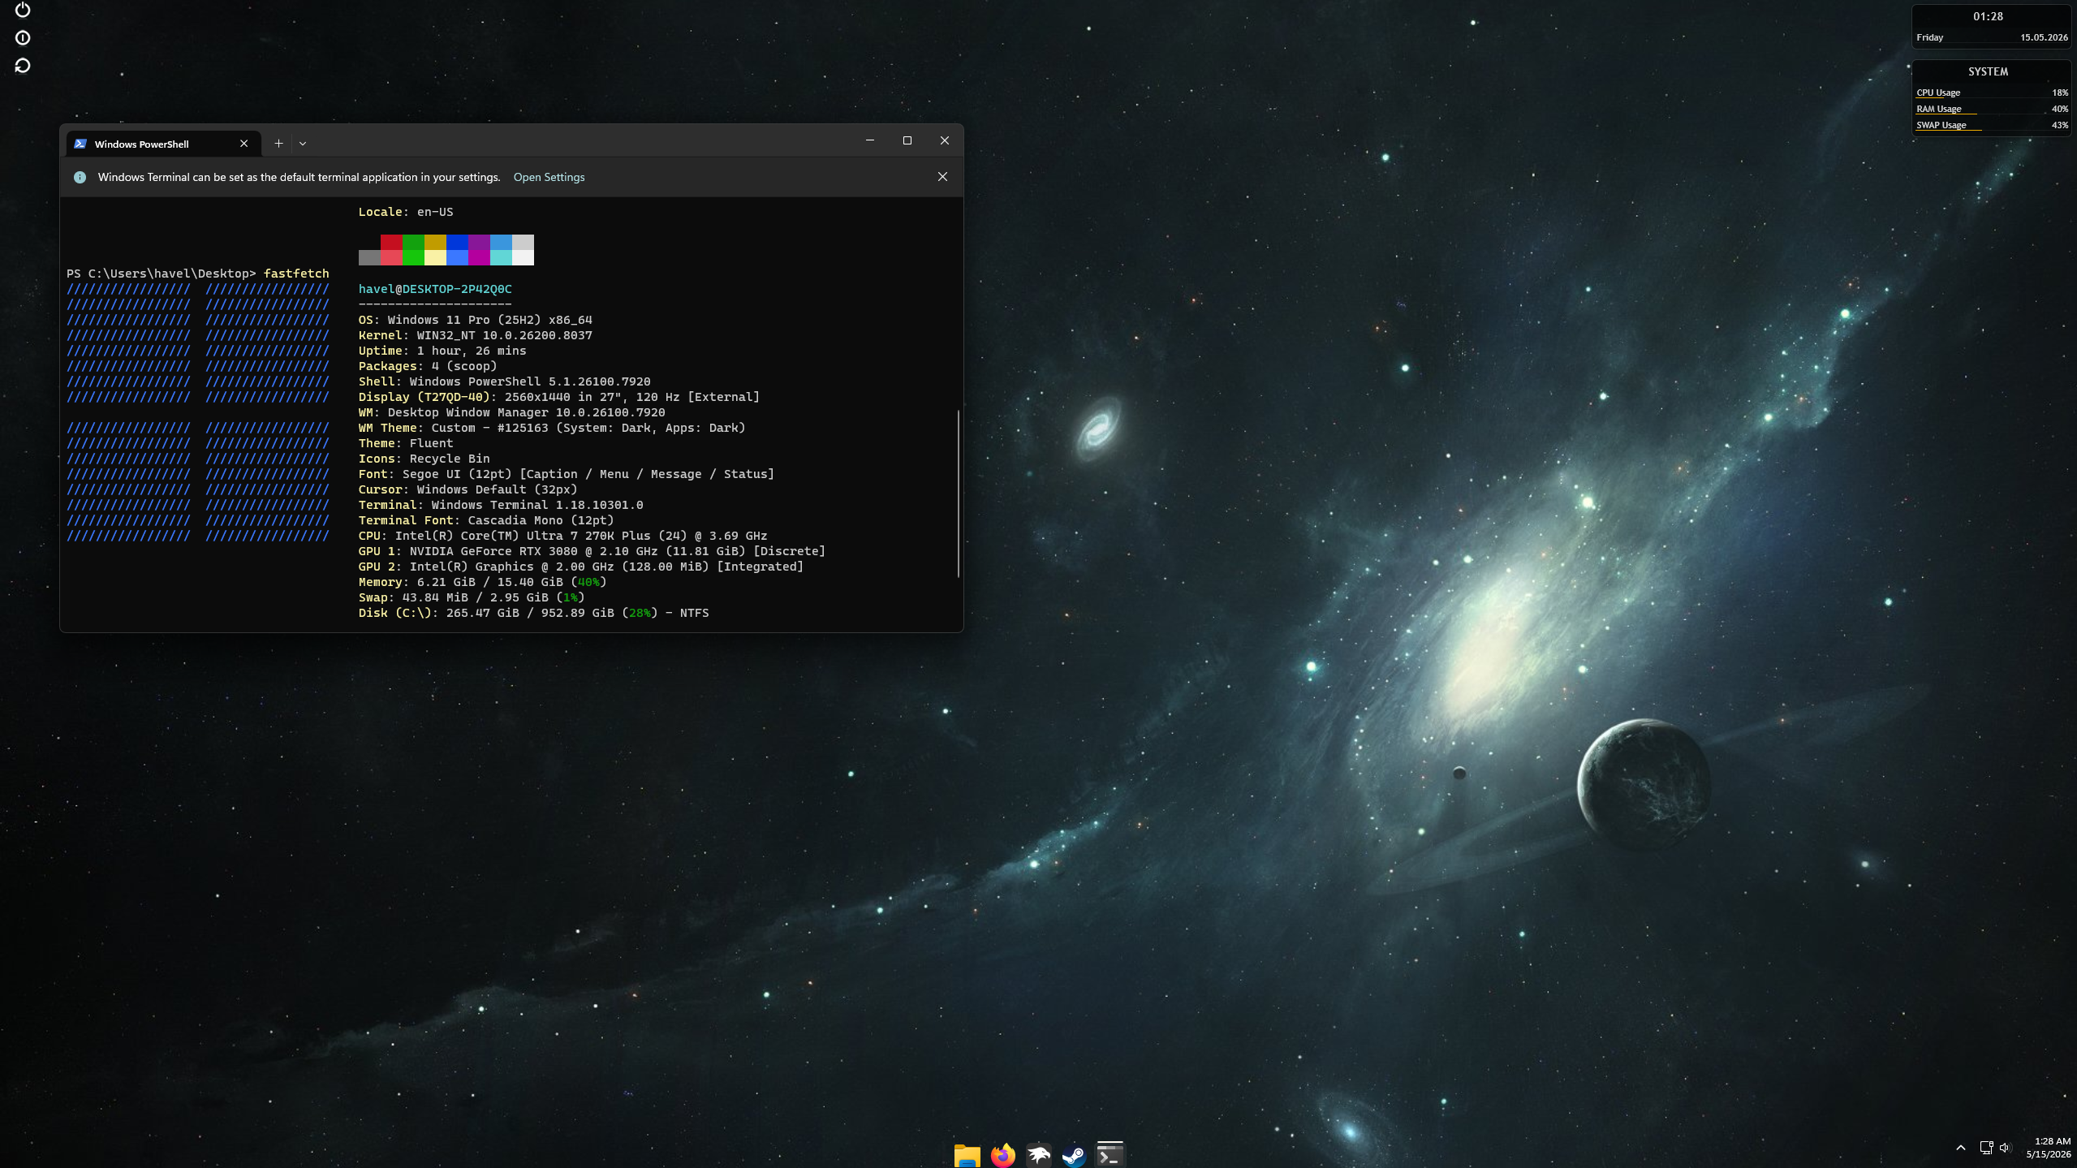
Task: Open Settings link in notification bar
Action: [x=549, y=177]
